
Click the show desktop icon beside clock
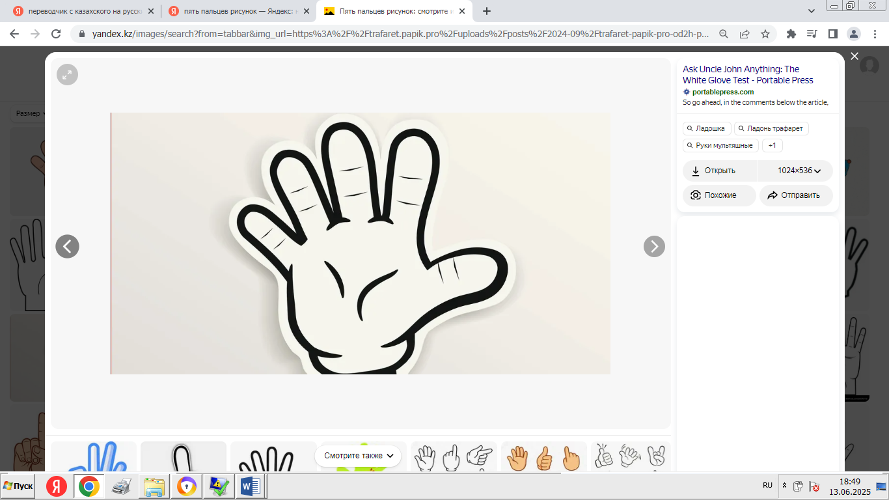[x=881, y=486]
